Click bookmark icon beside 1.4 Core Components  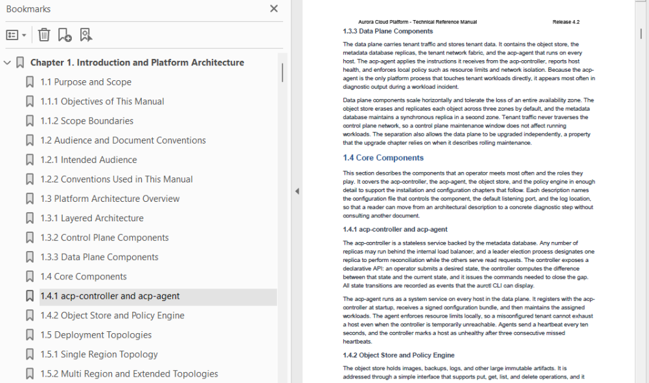pos(30,276)
